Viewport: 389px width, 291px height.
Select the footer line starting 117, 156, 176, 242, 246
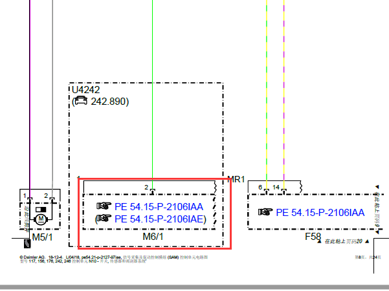tap(83, 261)
